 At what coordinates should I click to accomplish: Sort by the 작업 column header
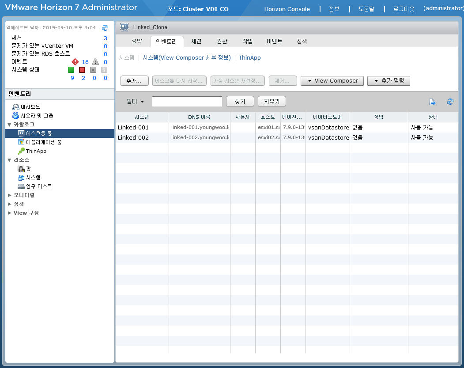[x=379, y=117]
